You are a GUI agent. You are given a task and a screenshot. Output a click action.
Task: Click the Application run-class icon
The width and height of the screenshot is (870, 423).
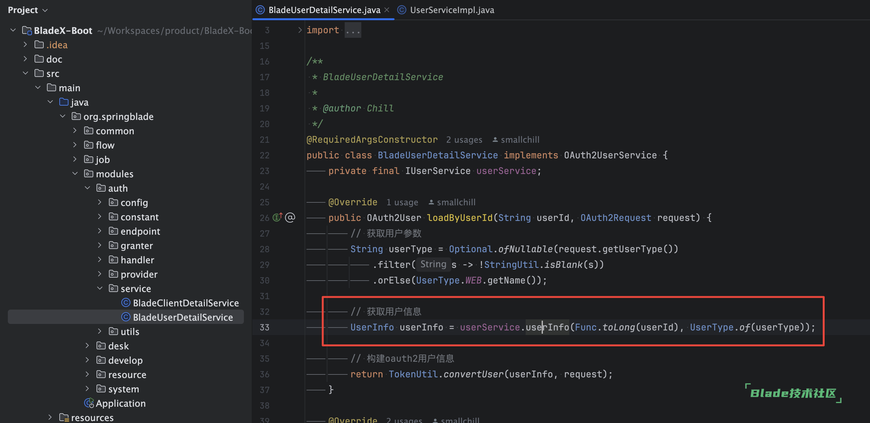point(89,403)
